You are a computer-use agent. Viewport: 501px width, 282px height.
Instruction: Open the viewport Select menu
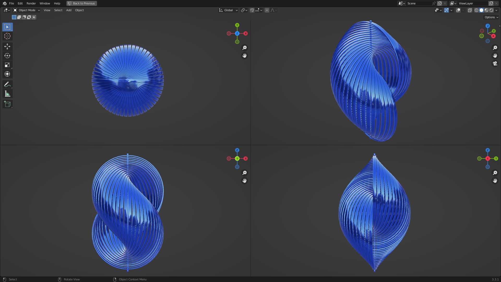[58, 10]
